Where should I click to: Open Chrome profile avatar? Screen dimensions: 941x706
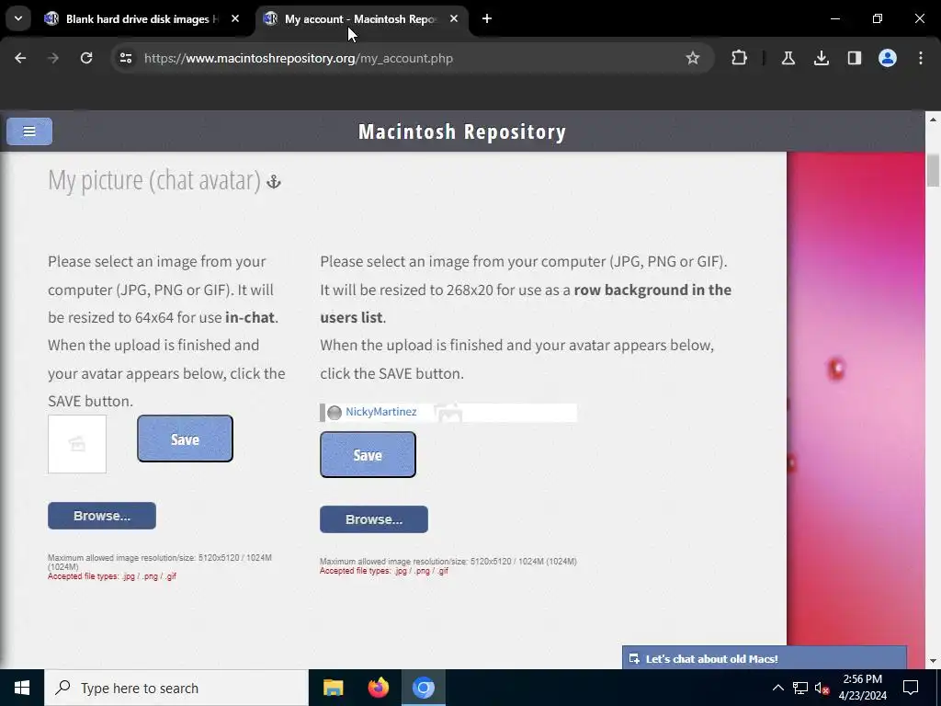pos(887,58)
